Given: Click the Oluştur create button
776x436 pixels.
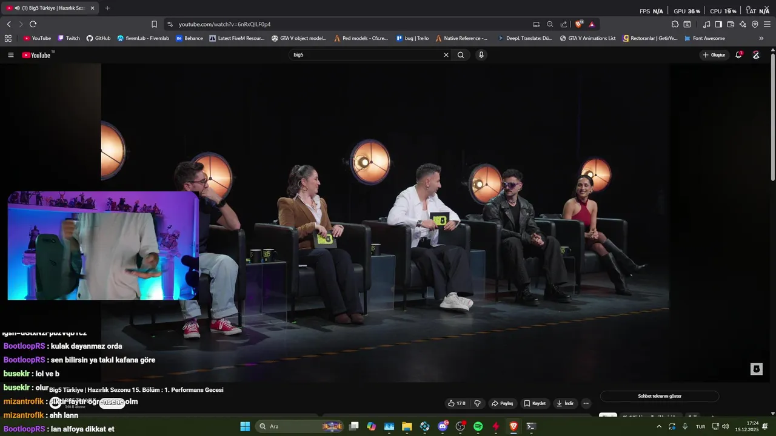Looking at the screenshot, I should pos(714,55).
